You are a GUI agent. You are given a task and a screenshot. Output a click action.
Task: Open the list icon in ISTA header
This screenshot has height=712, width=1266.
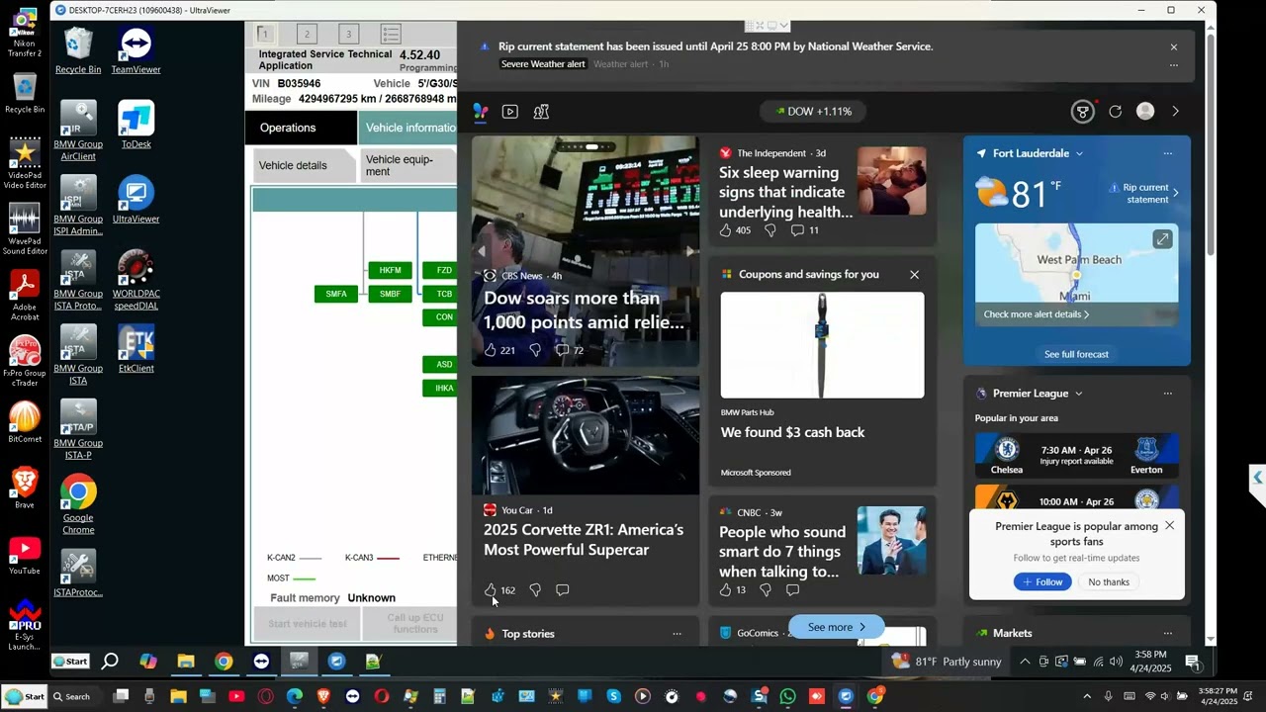[x=391, y=35]
